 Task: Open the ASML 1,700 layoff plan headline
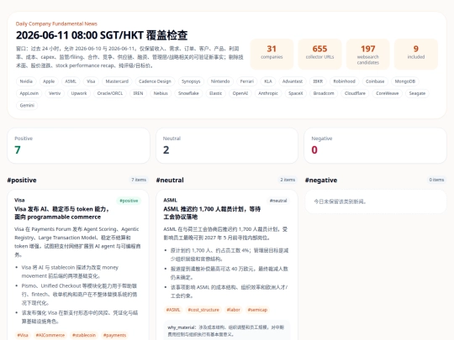click(212, 213)
